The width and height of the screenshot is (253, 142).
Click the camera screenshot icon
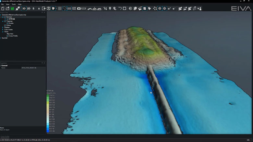coord(79,8)
